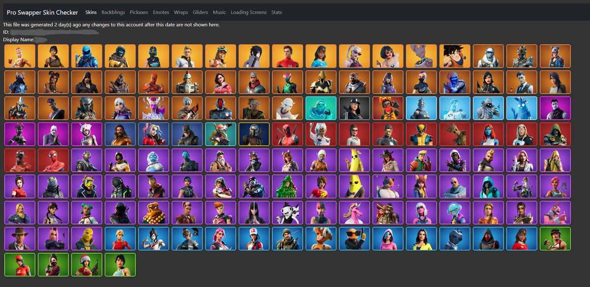
Task: Check the Music tab
Action: click(219, 12)
